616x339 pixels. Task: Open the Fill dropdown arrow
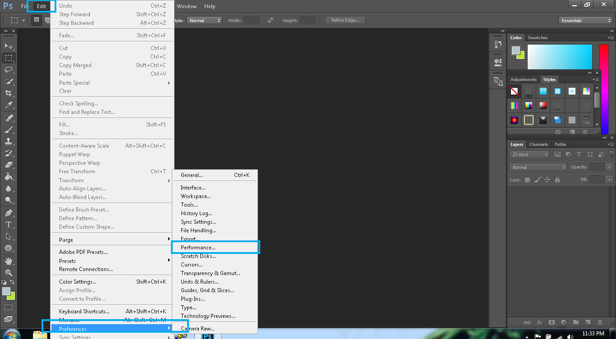click(610, 180)
